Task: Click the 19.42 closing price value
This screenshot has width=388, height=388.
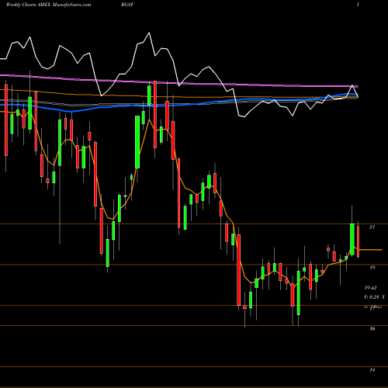Action: click(x=370, y=287)
